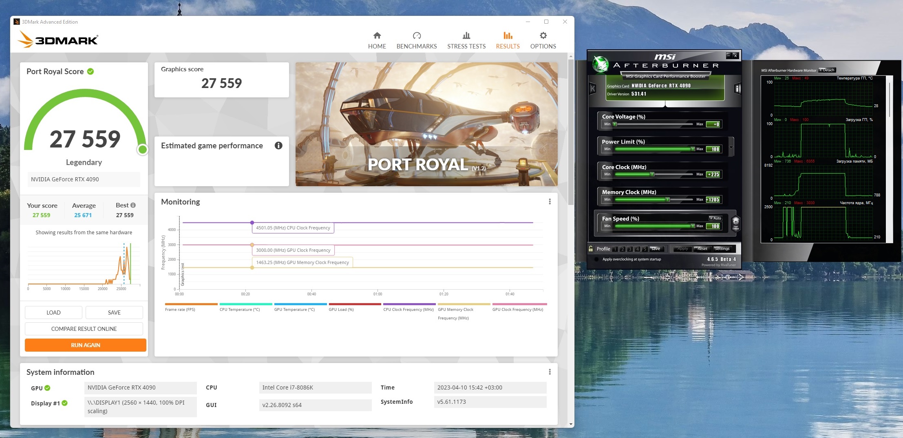Image resolution: width=903 pixels, height=438 pixels.
Task: Click the orange RUN AGAIN button
Action: (x=86, y=345)
